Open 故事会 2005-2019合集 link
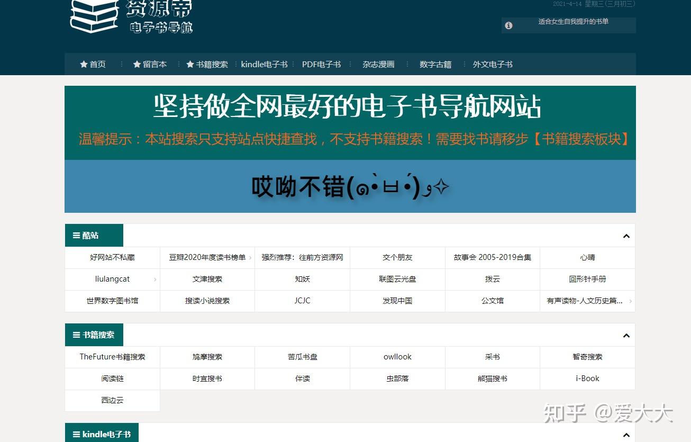691x442 pixels. point(493,257)
